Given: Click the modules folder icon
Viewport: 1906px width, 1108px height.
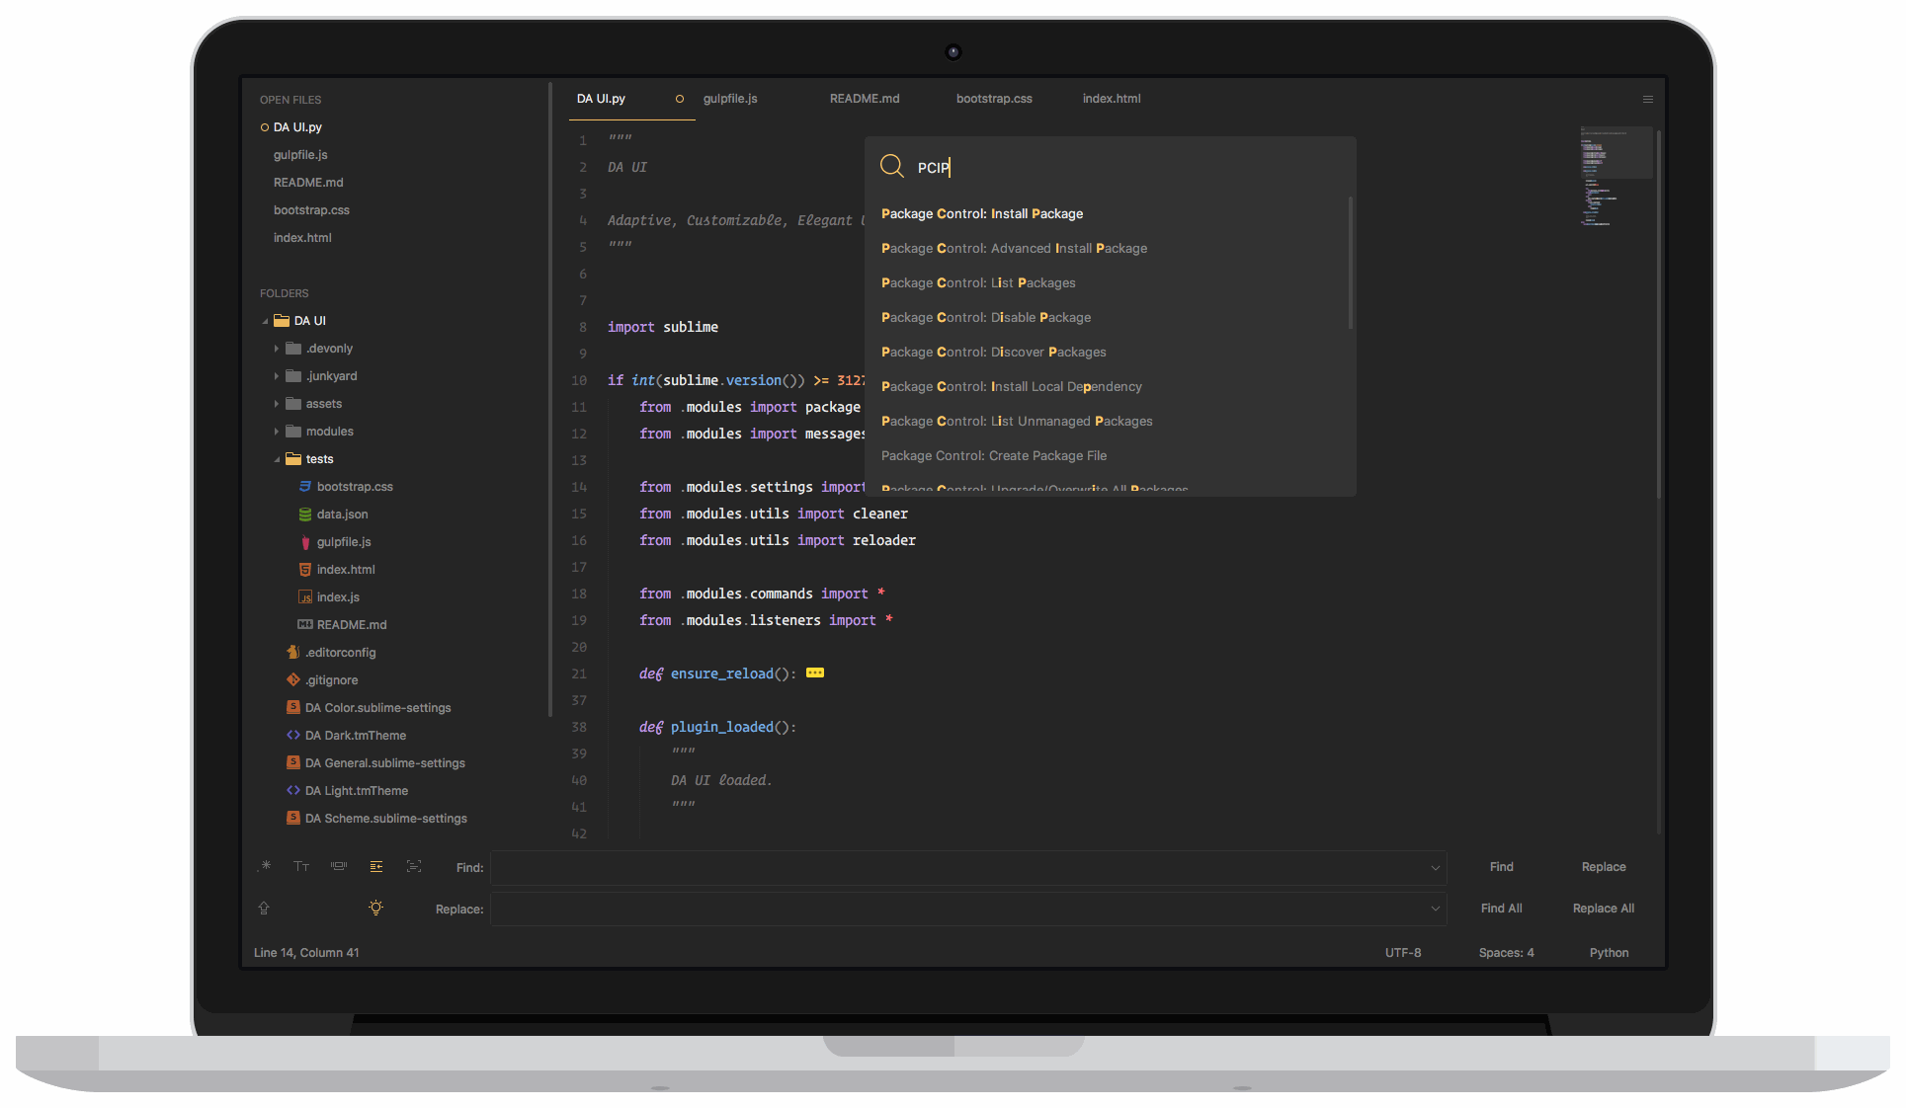Looking at the screenshot, I should click(x=293, y=432).
